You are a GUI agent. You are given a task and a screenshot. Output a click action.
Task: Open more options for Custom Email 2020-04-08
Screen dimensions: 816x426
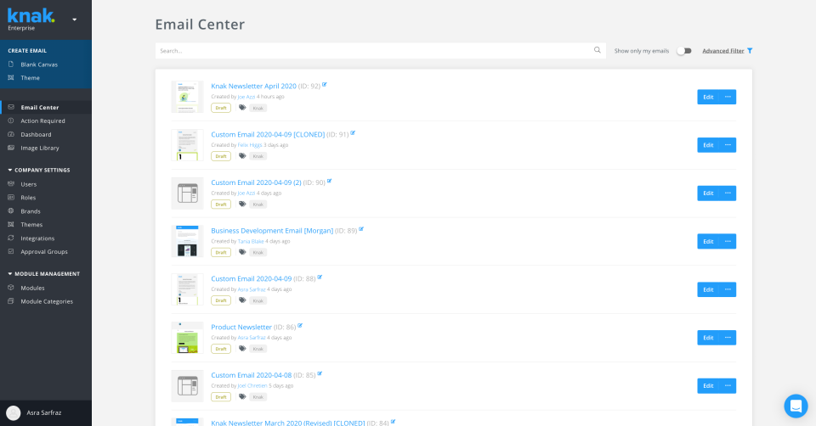click(x=728, y=386)
